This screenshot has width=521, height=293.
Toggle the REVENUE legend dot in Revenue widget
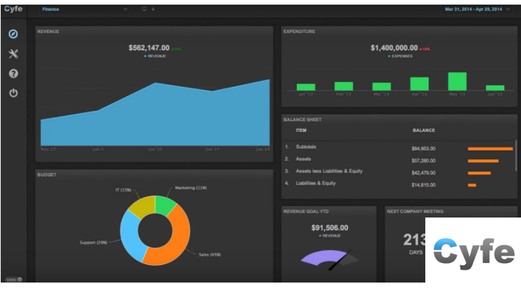pyautogui.click(x=145, y=57)
